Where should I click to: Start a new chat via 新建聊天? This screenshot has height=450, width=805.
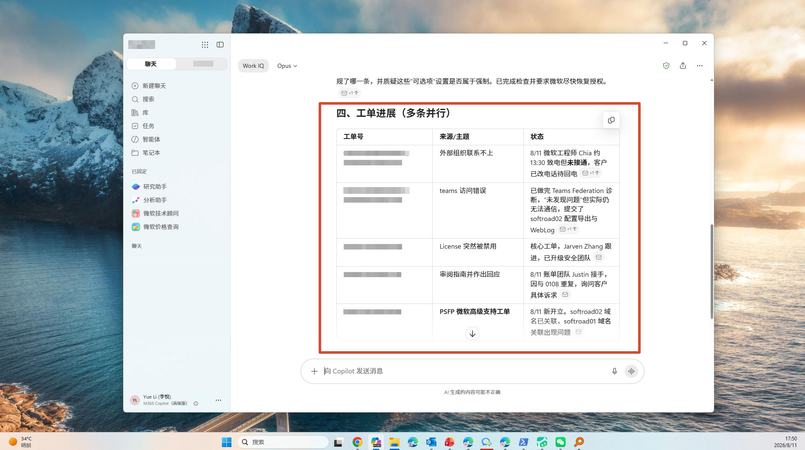[149, 86]
